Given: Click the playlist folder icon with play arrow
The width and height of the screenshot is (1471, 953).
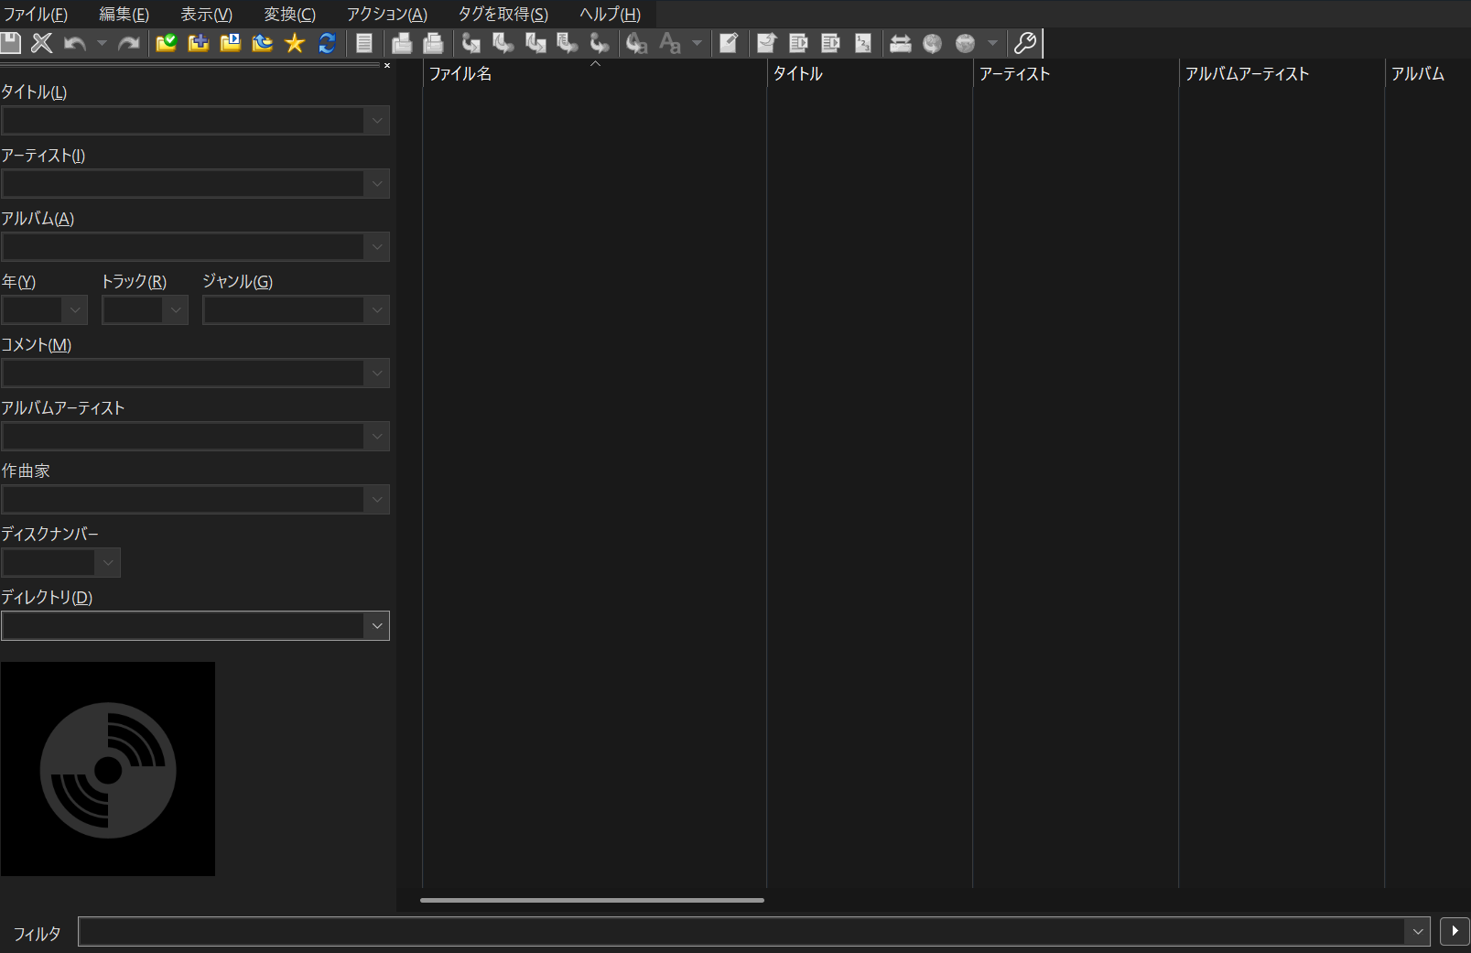Looking at the screenshot, I should [x=230, y=43].
